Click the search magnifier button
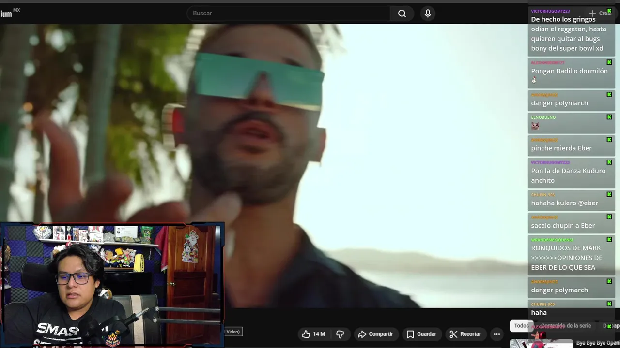 coord(402,14)
